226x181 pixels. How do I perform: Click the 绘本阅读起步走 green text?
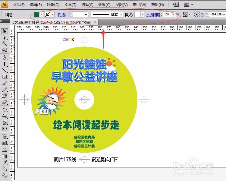point(86,125)
